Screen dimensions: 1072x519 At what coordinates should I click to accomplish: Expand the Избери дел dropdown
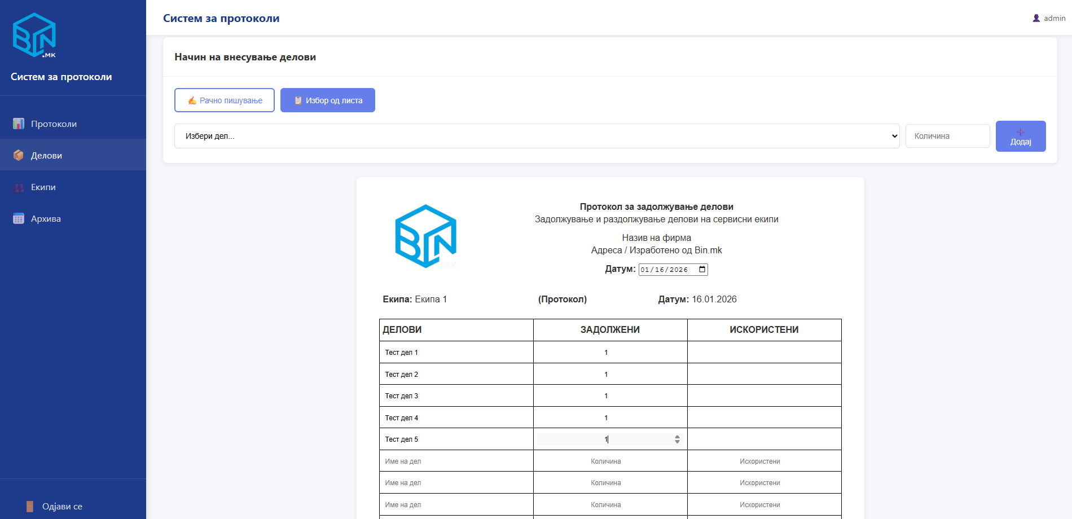pos(537,136)
